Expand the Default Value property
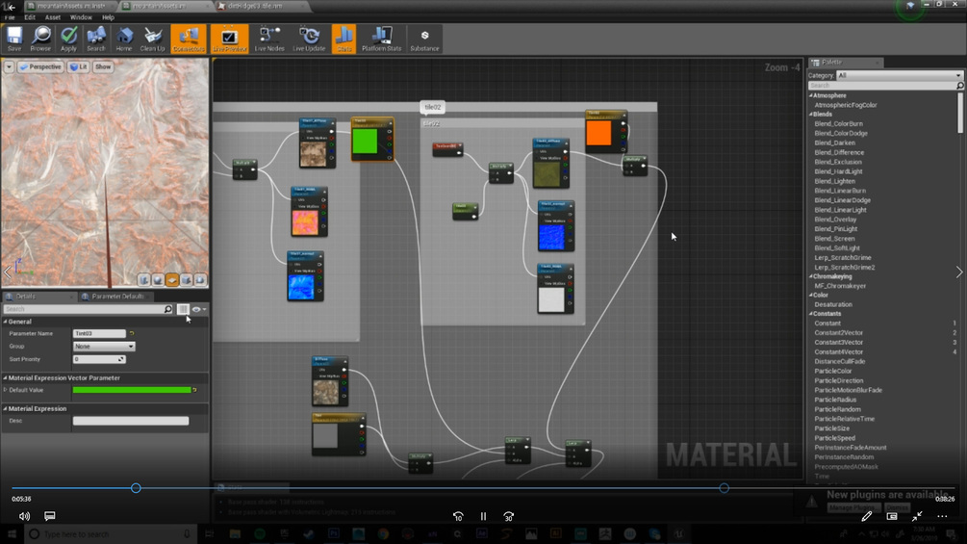The image size is (967, 544). 6,390
